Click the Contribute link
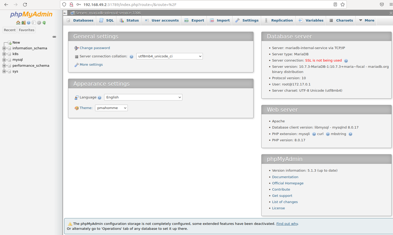The height and width of the screenshot is (235, 393). tap(281, 190)
